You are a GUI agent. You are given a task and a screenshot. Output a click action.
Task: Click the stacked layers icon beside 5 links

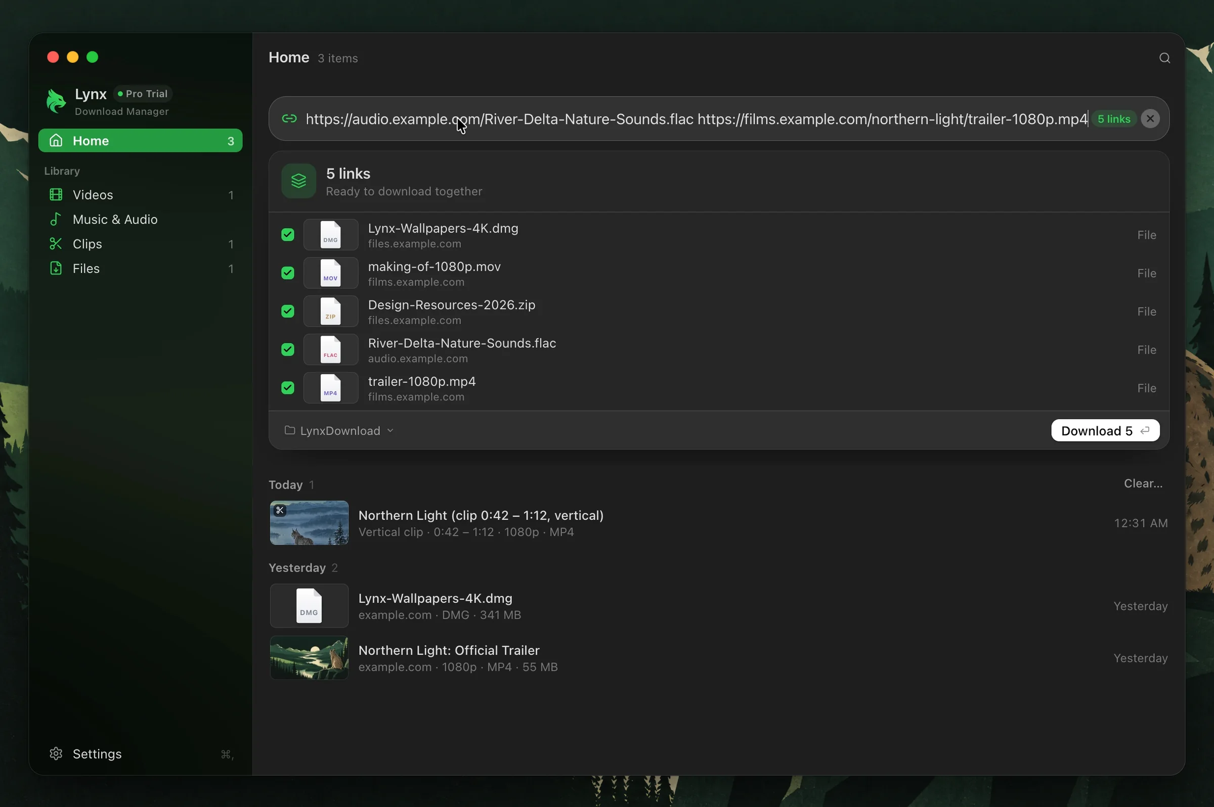click(x=298, y=181)
